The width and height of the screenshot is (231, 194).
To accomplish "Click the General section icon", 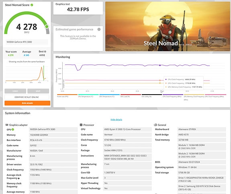I will [x=155, y=125].
